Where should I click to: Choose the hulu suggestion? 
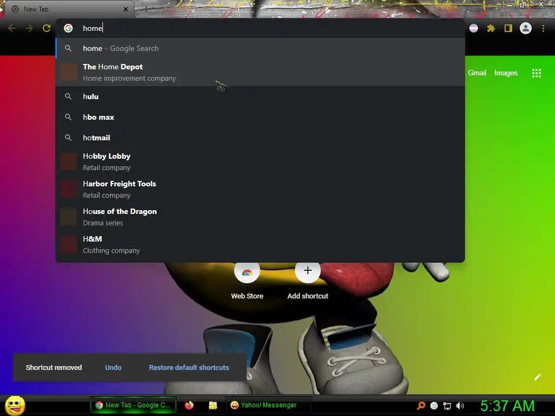tap(260, 96)
